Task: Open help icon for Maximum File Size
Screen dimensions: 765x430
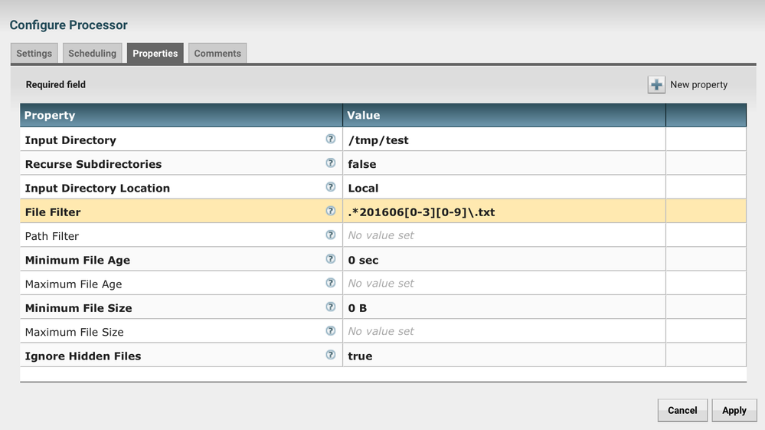Action: coord(330,330)
